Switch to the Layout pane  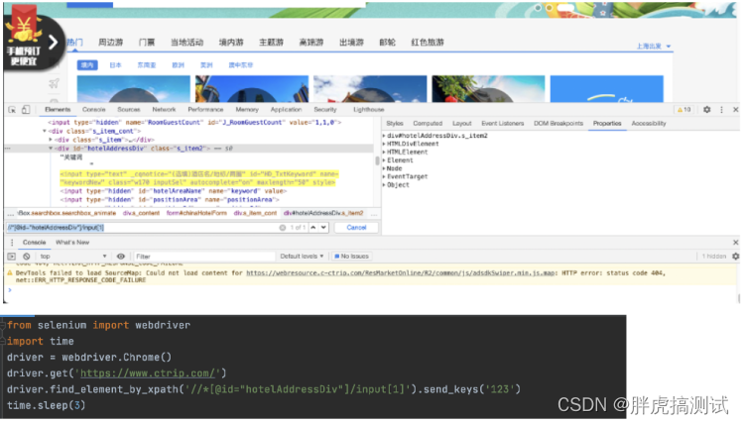click(461, 124)
